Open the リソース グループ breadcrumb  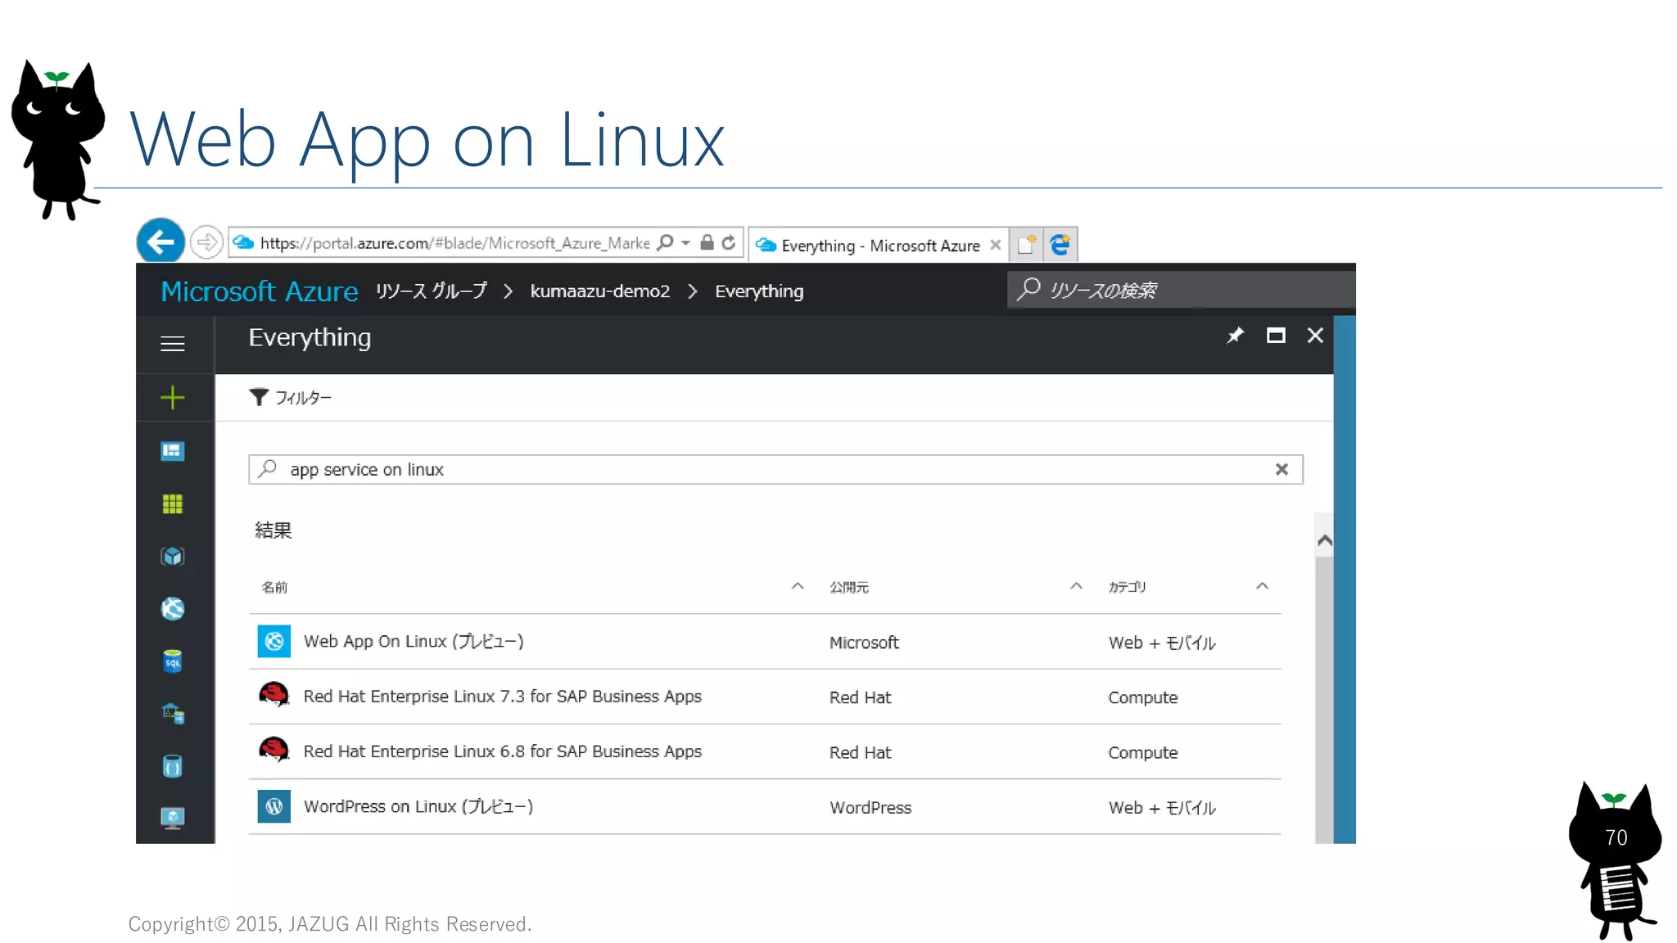[x=432, y=291]
